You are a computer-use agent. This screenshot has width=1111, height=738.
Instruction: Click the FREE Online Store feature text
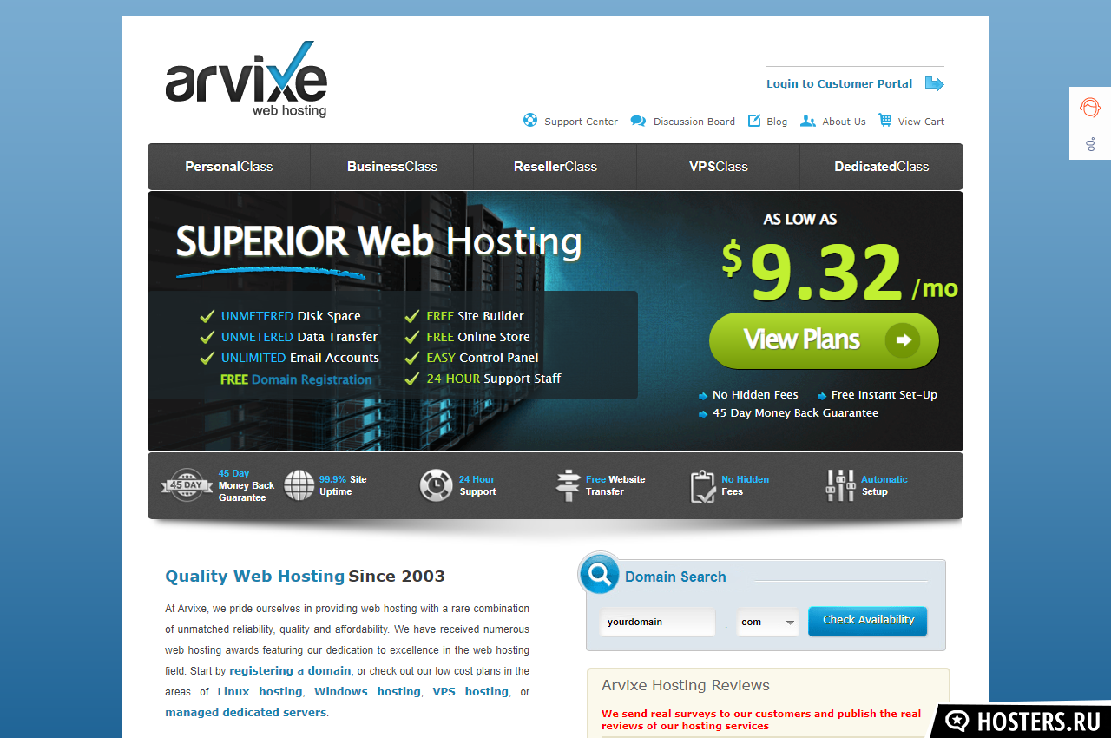click(477, 337)
